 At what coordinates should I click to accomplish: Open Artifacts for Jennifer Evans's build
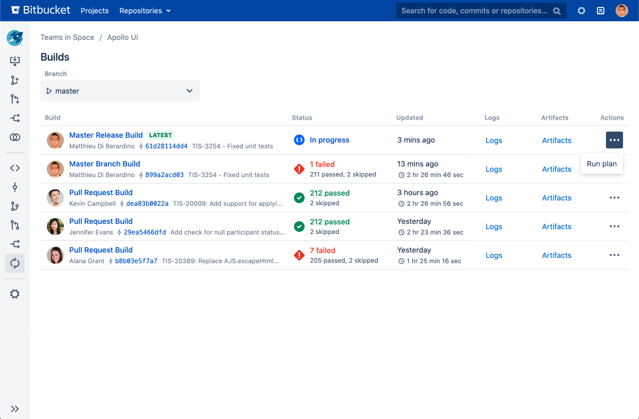(x=557, y=227)
